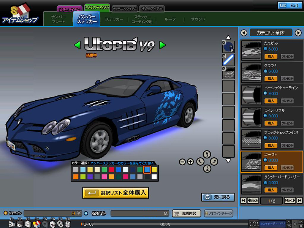This screenshot has height=228, width=304.
Task: Remove the paint color item from list
Action: tap(224, 43)
